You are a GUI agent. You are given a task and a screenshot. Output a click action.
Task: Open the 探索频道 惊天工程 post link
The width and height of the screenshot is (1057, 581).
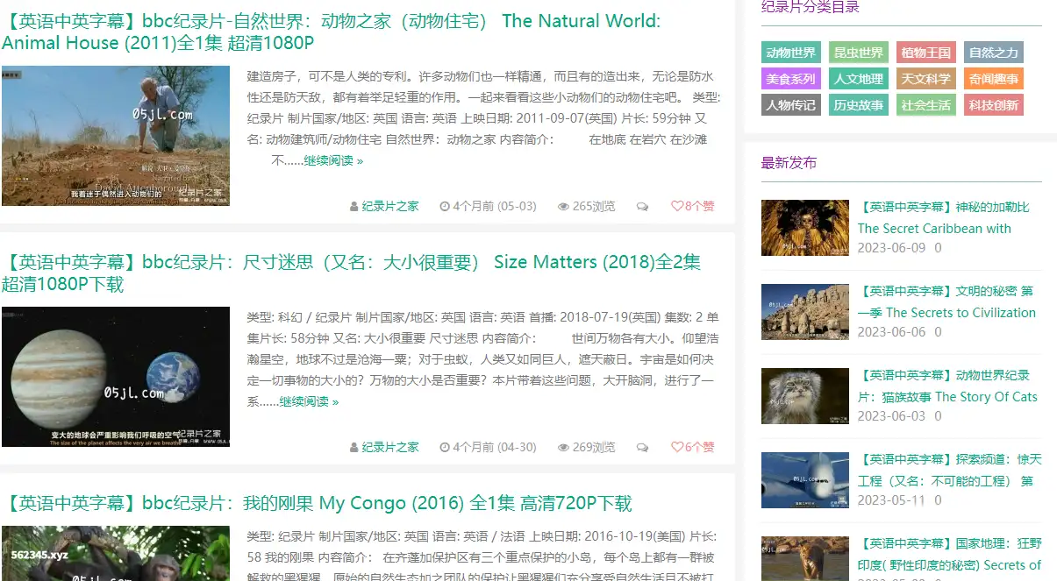pyautogui.click(x=950, y=470)
